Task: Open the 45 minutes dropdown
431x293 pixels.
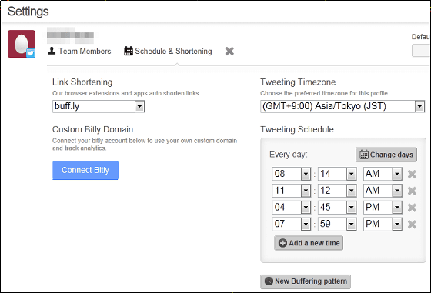Action: click(x=337, y=208)
